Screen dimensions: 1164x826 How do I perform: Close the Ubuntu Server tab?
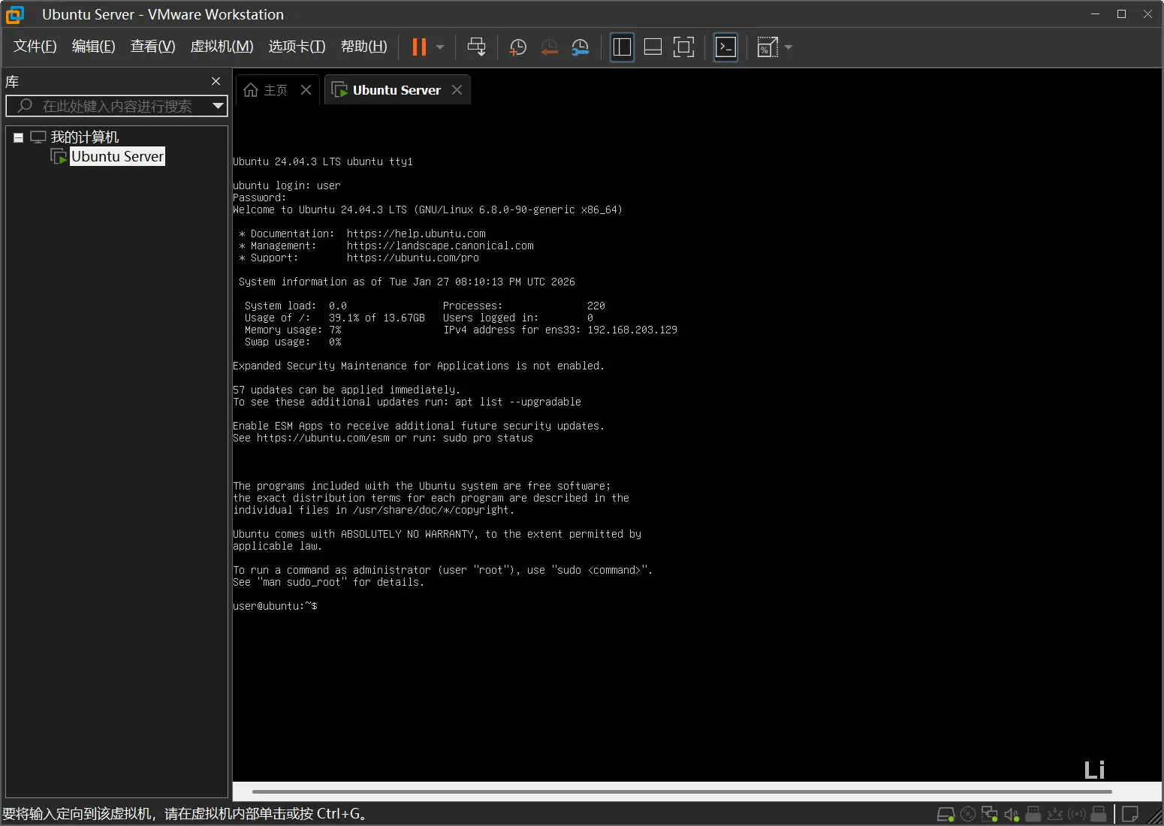(457, 90)
